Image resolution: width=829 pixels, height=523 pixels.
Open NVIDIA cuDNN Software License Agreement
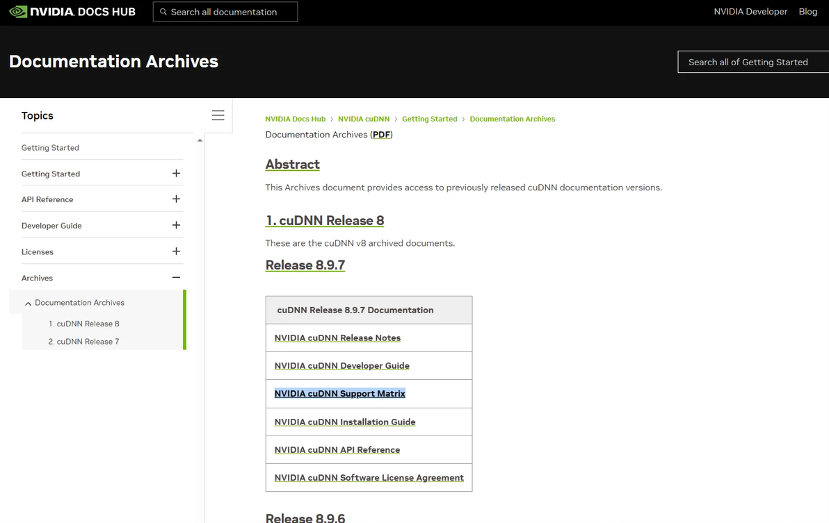(369, 478)
